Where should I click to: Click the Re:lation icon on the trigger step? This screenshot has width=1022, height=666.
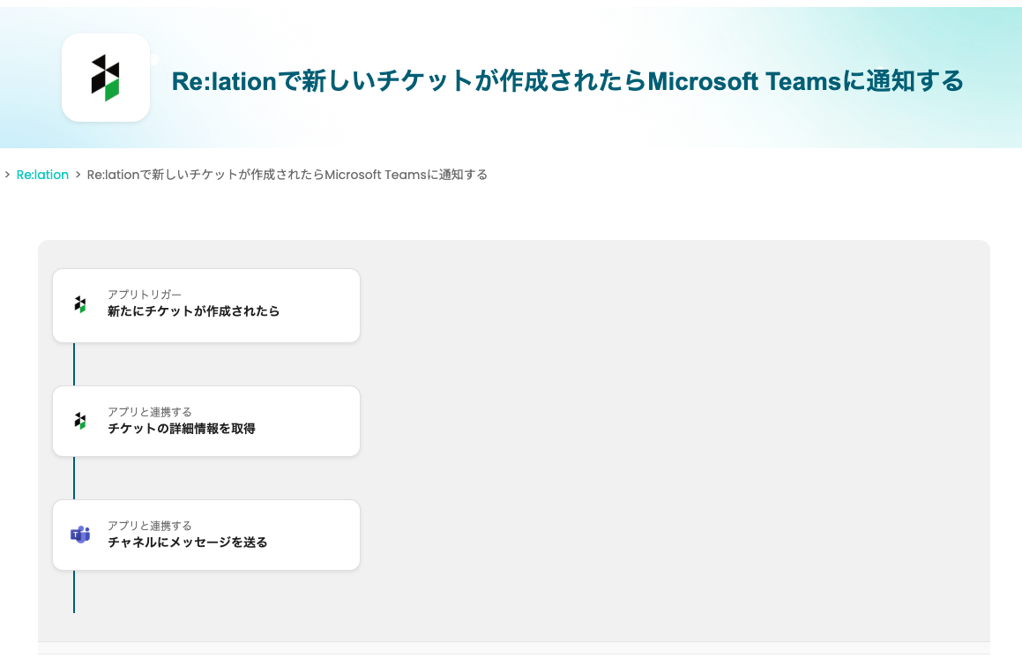(x=80, y=304)
